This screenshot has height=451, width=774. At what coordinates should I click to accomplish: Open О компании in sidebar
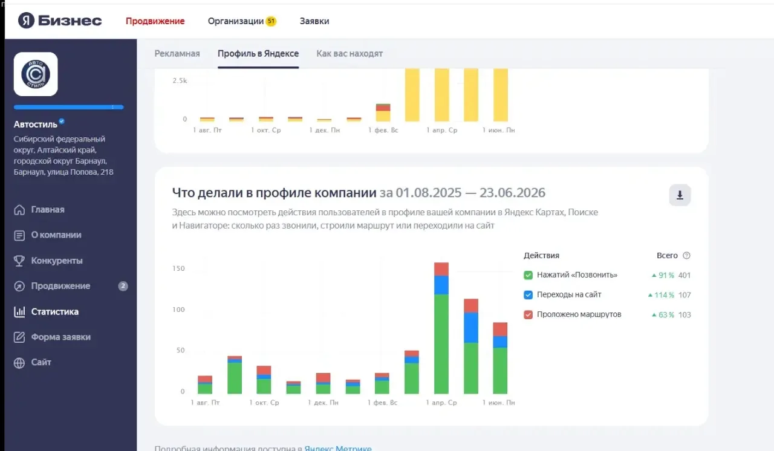tap(56, 235)
